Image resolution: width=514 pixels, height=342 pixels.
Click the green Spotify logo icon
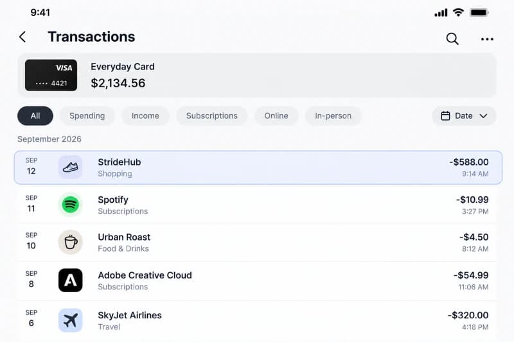tap(71, 205)
